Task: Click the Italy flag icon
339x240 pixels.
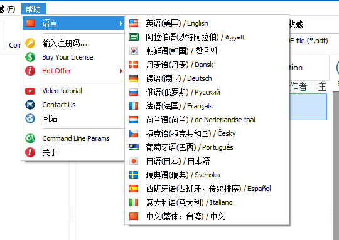Action: [x=134, y=202]
